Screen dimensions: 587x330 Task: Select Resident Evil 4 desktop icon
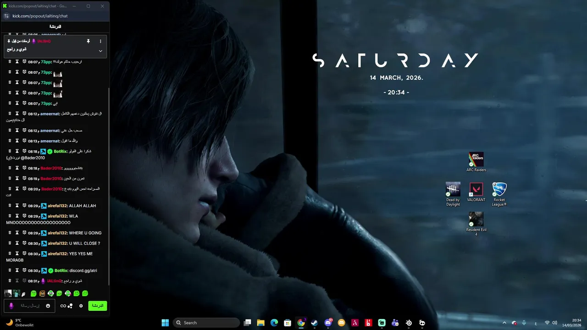tap(476, 224)
